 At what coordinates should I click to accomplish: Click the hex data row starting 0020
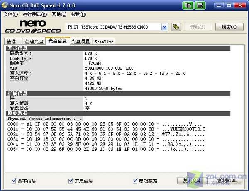(x=106, y=134)
